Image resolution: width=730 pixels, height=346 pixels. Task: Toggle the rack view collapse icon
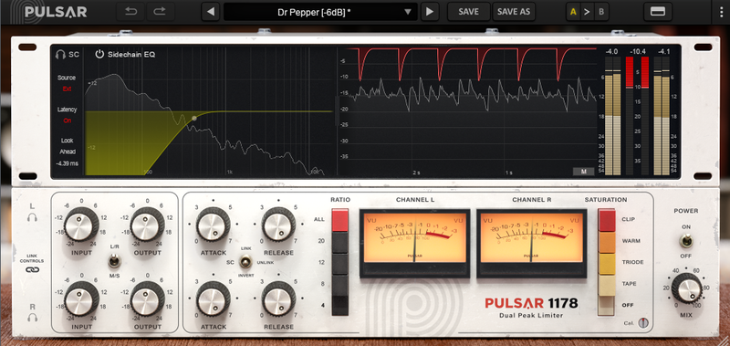657,12
